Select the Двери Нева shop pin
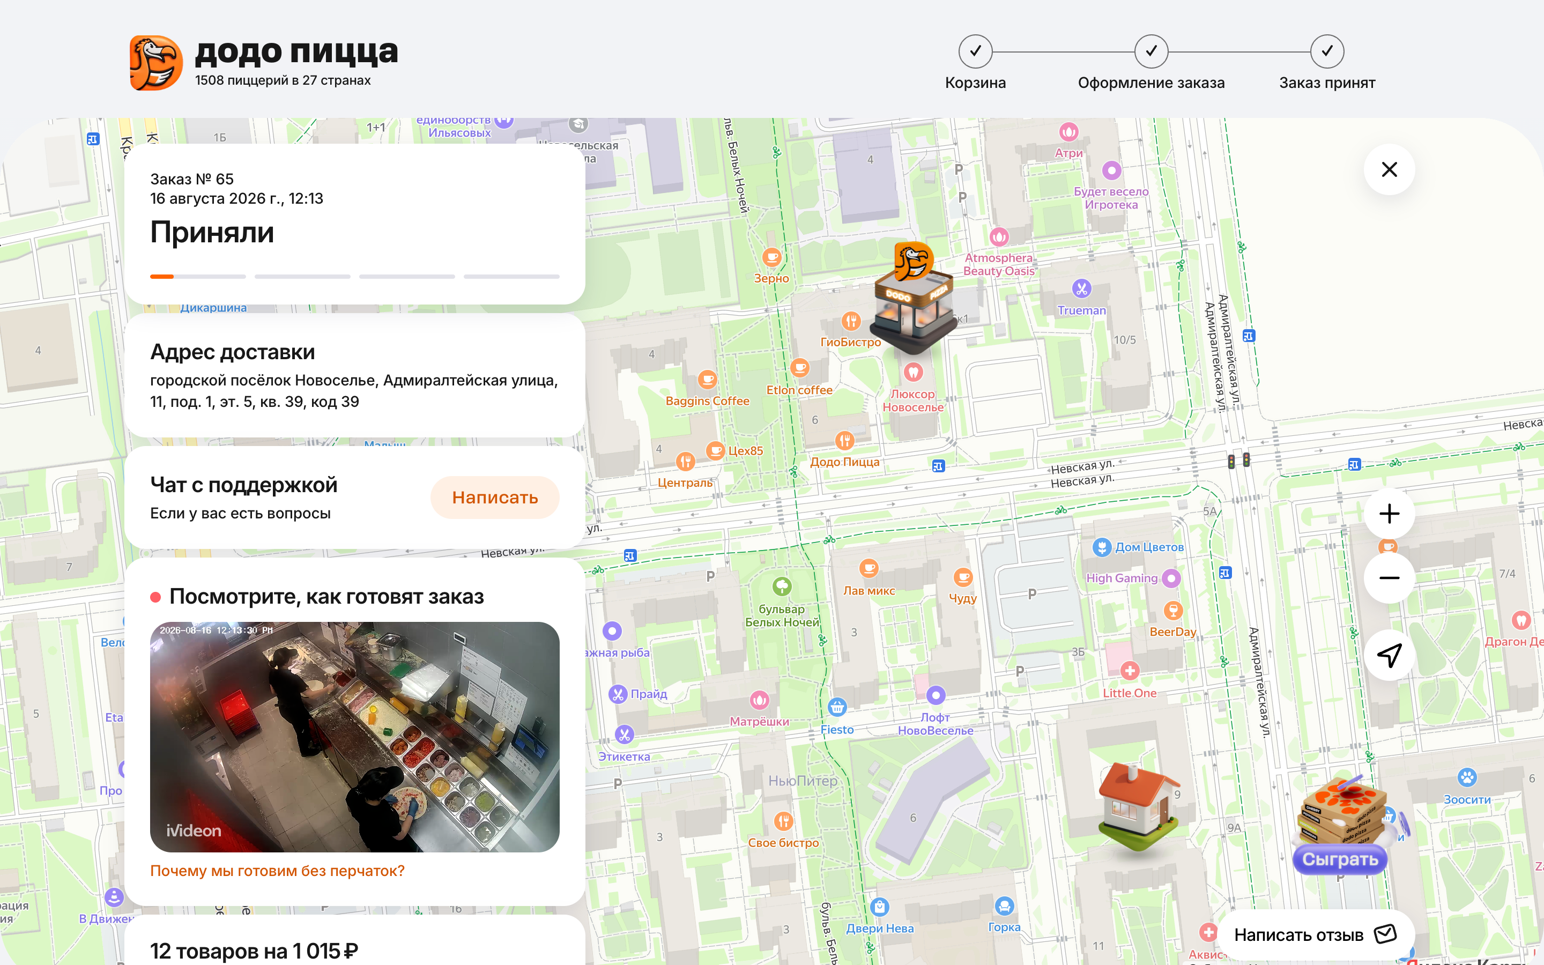The height and width of the screenshot is (965, 1544). pyautogui.click(x=880, y=906)
